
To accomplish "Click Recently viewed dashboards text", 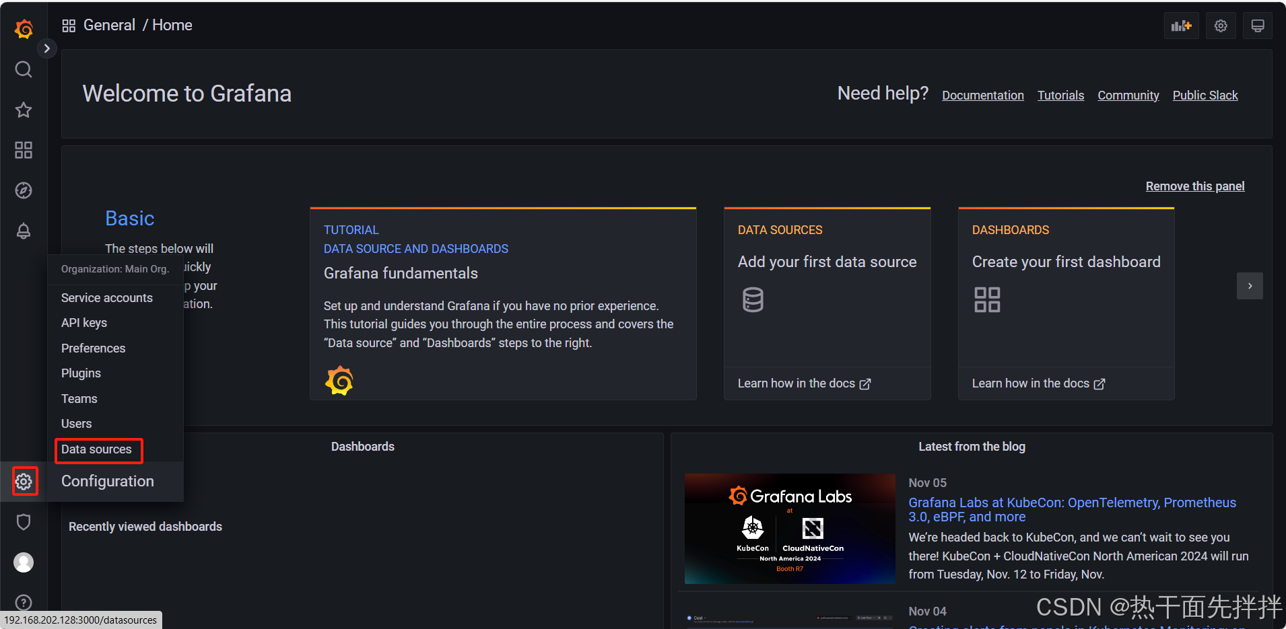I will [145, 527].
